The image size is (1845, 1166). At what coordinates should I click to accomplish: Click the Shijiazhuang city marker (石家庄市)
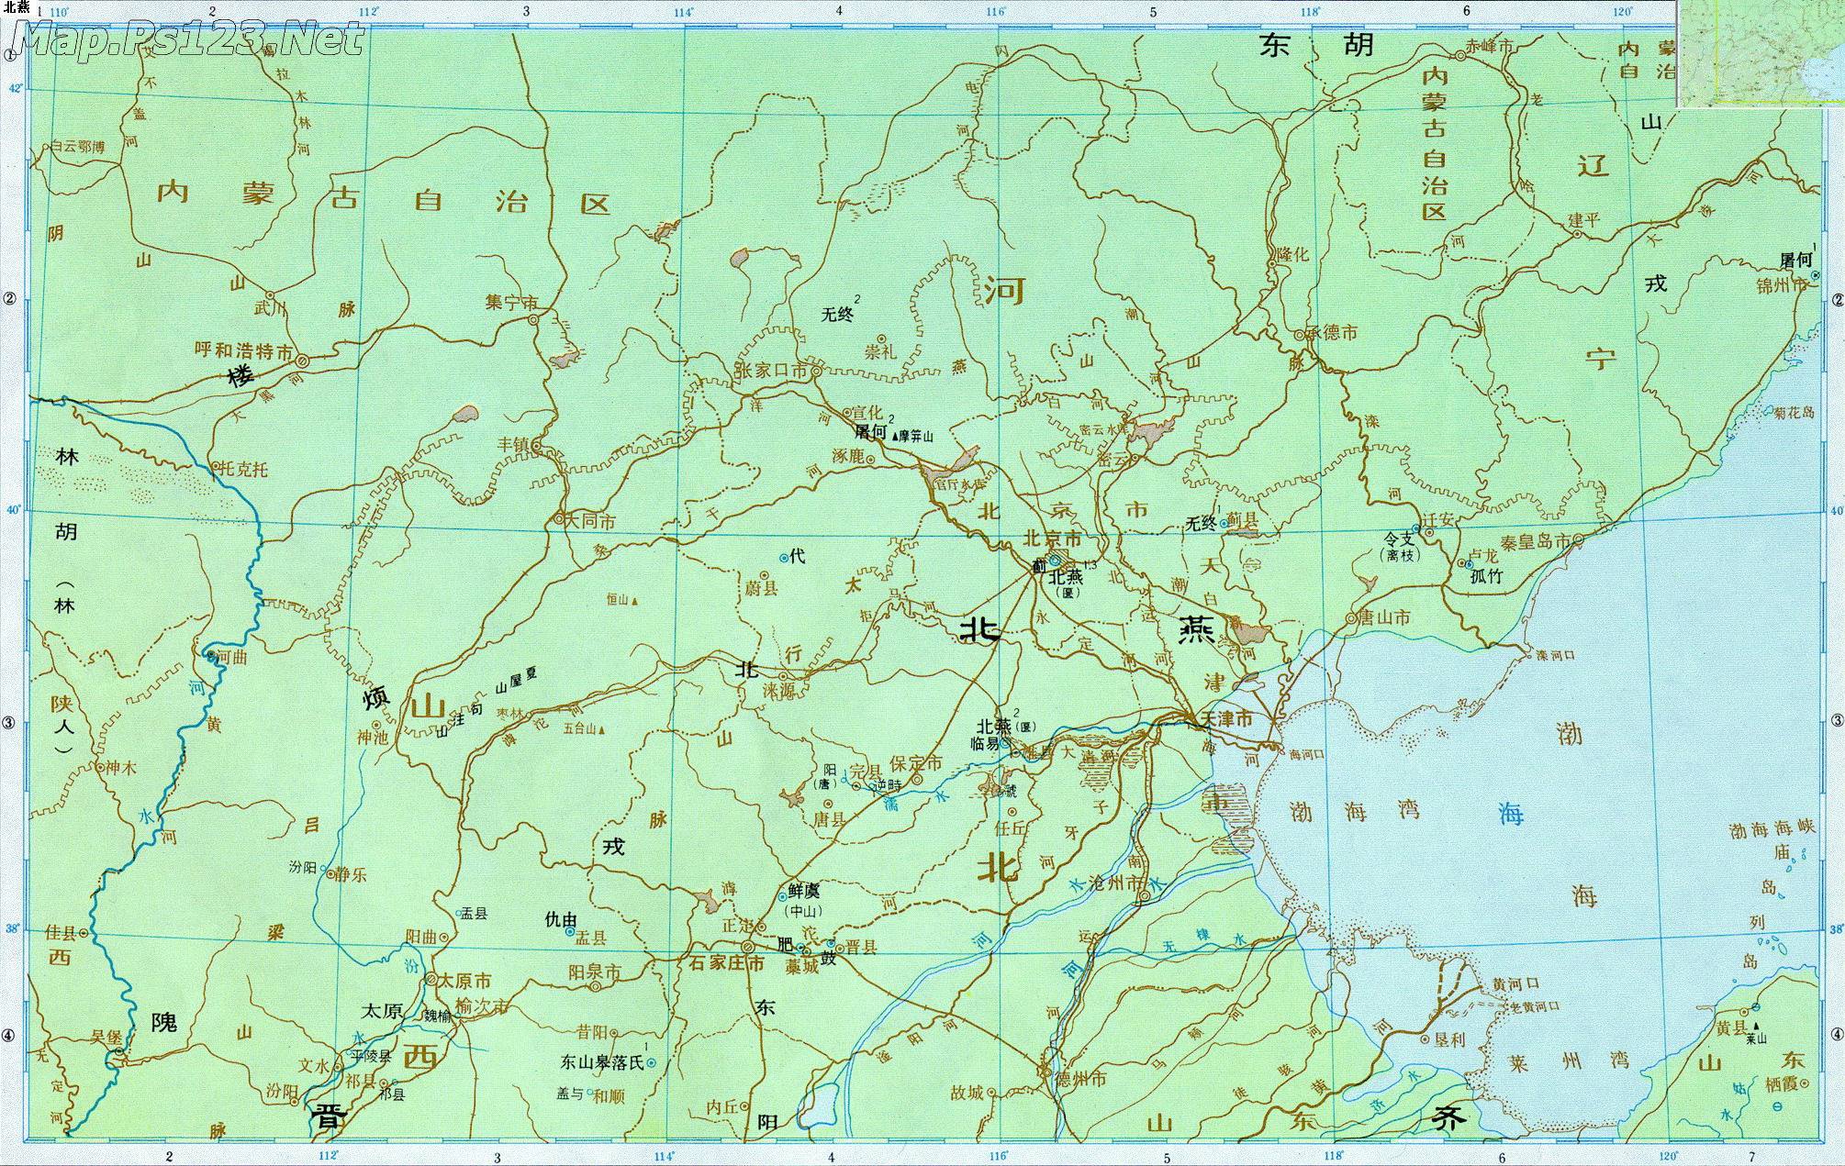click(748, 946)
